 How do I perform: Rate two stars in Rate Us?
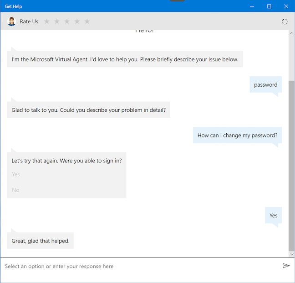(x=57, y=21)
